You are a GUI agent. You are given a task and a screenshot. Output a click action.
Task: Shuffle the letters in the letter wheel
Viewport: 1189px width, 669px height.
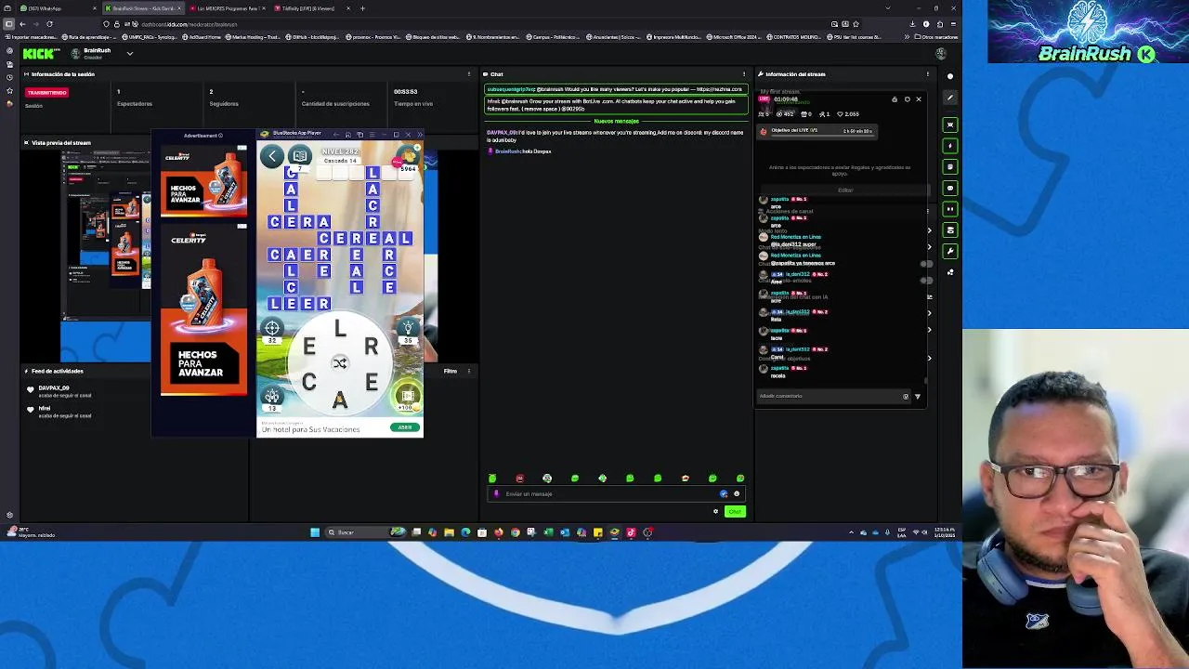(340, 363)
